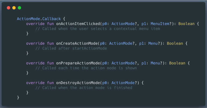
Task: Click the yellow minimize window button
Action: pos(14,8)
